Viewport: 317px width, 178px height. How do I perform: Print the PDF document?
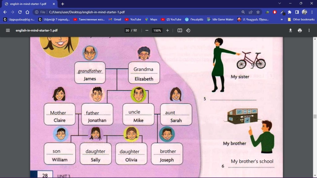pos(300,30)
